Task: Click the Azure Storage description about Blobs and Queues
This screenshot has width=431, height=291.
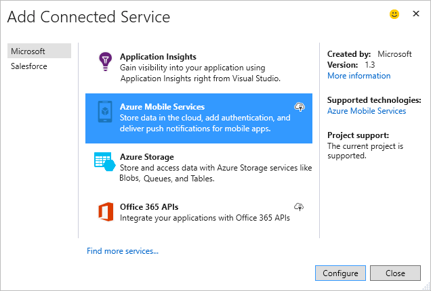Action: 214,173
